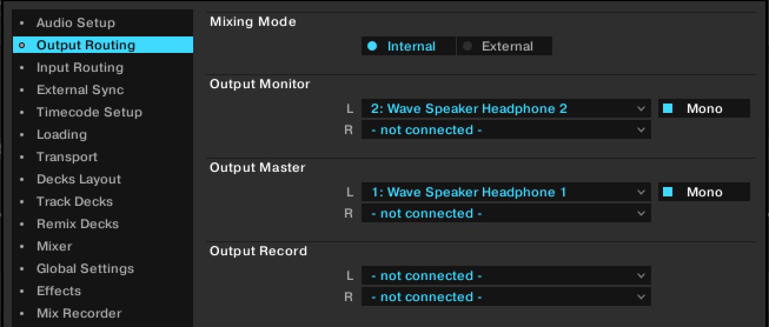Toggle Mono for Output Master
Image resolution: width=769 pixels, height=327 pixels.
coord(704,192)
